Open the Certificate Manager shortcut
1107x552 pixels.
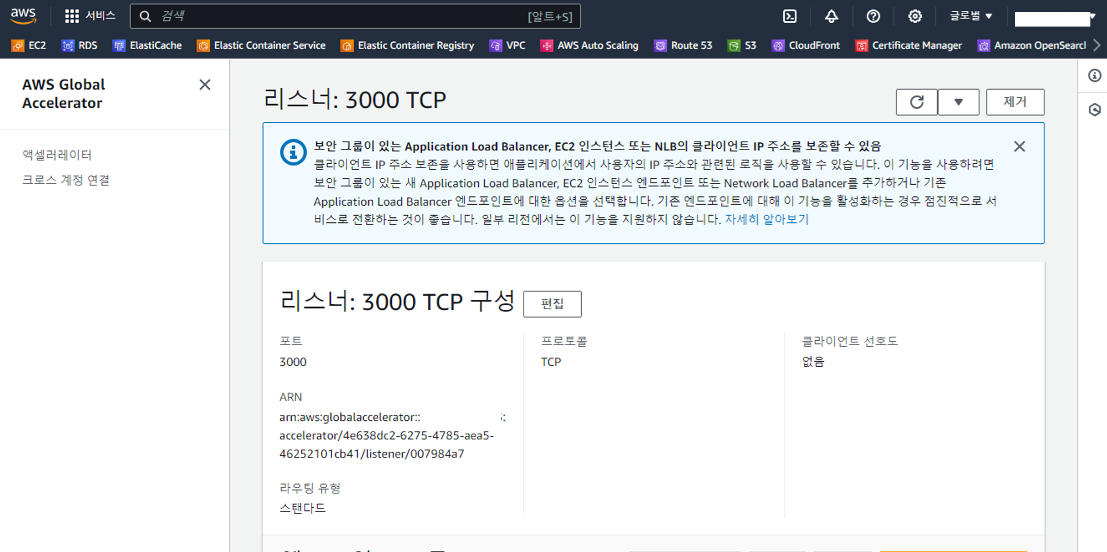click(x=909, y=45)
